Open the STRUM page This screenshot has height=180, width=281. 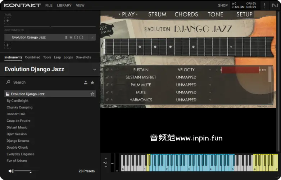(157, 14)
